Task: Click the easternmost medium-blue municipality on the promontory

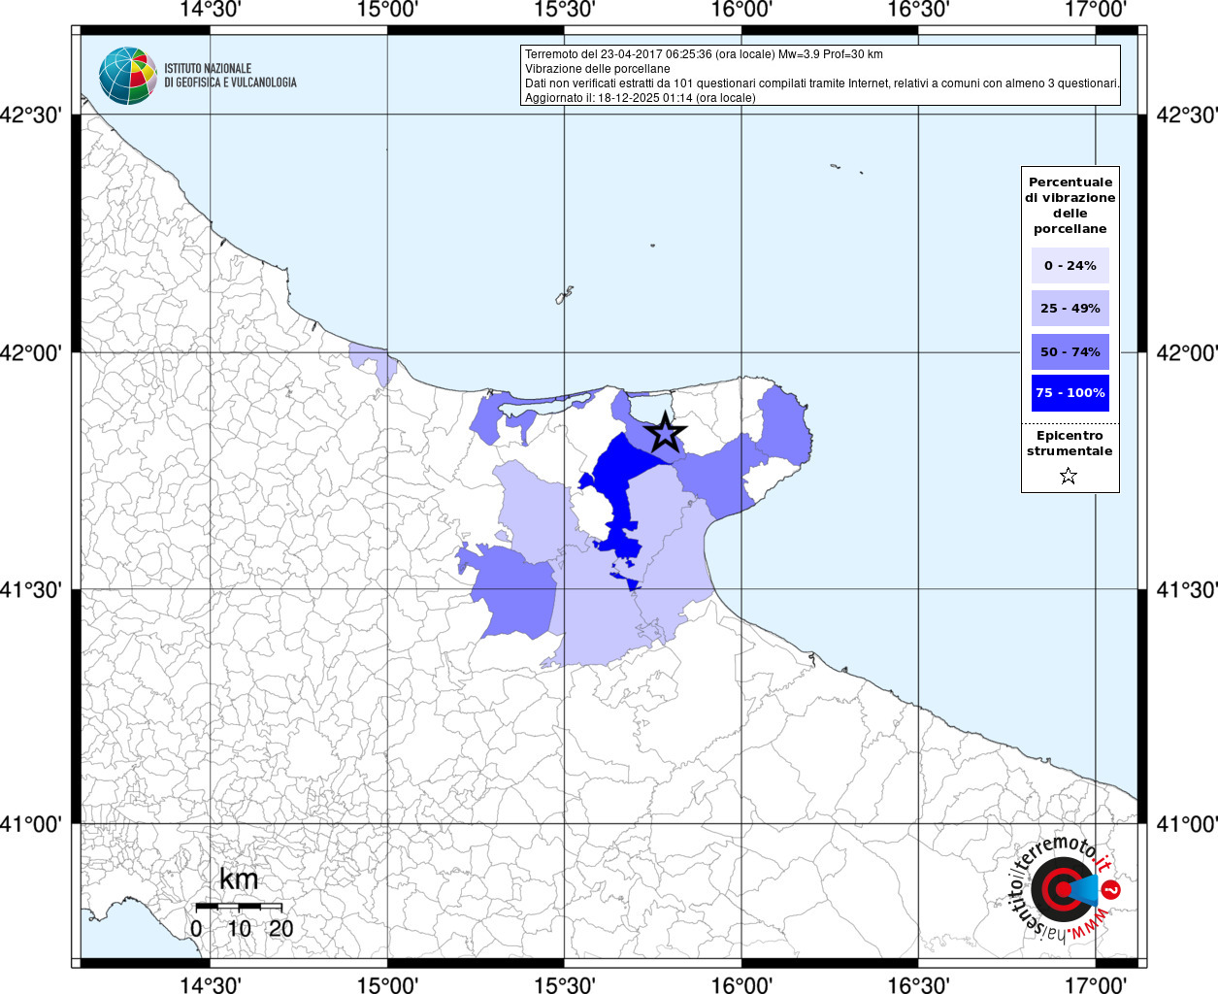Action: pyautogui.click(x=784, y=426)
